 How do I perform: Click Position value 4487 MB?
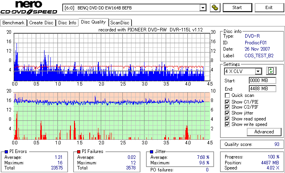coord(270,163)
